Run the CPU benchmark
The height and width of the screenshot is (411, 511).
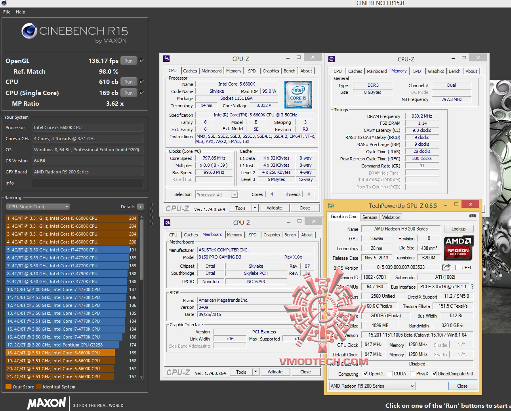point(129,82)
